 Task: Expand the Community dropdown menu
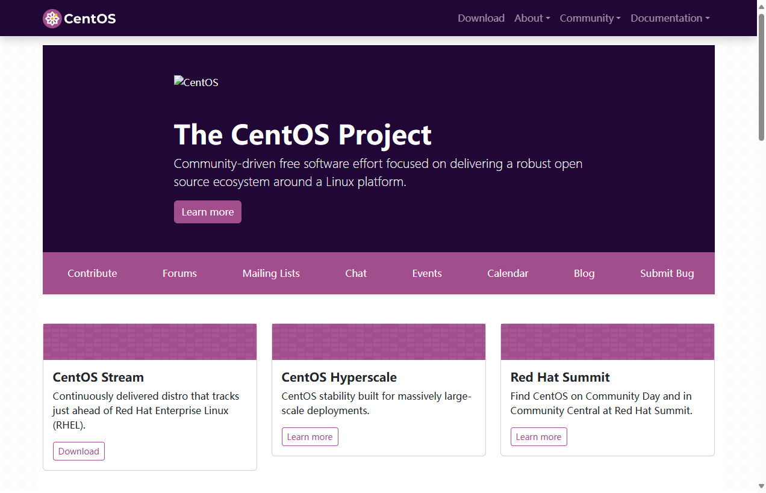click(590, 18)
